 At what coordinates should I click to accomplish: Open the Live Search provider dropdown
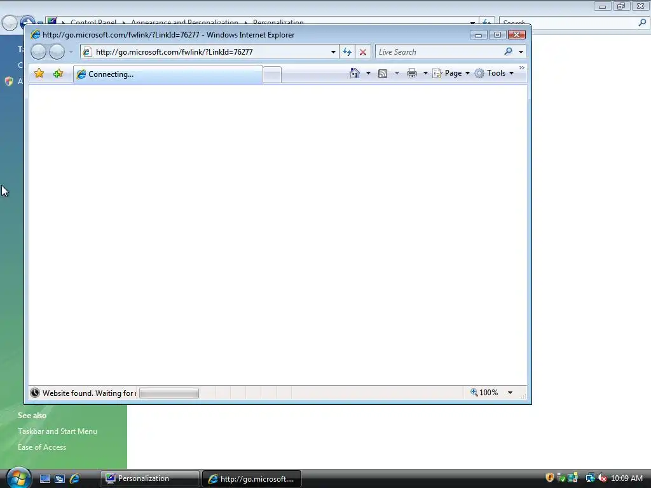tap(521, 52)
